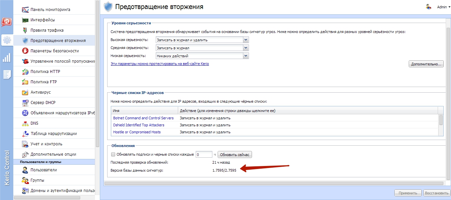Open Таблица маршрутизации in the sidebar
Image resolution: width=451 pixels, height=200 pixels.
pyautogui.click(x=54, y=134)
